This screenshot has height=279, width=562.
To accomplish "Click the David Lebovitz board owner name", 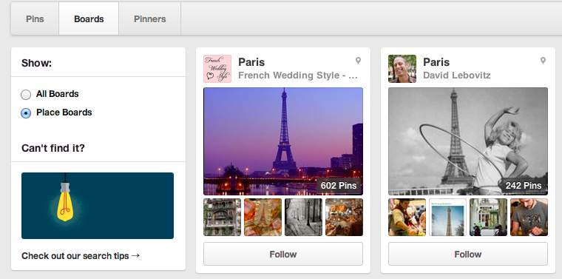I will 457,75.
